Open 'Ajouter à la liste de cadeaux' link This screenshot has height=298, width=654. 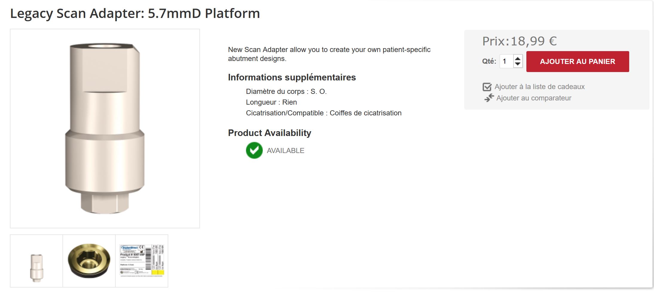click(539, 87)
